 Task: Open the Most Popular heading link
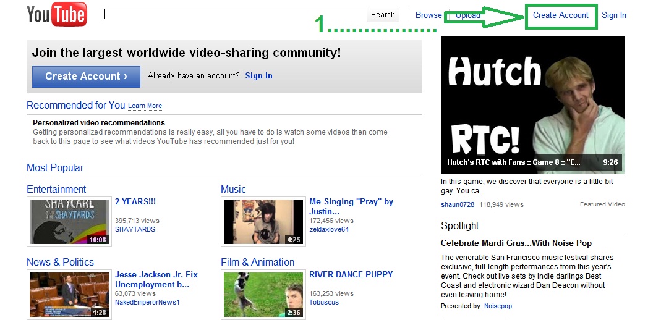coord(55,167)
